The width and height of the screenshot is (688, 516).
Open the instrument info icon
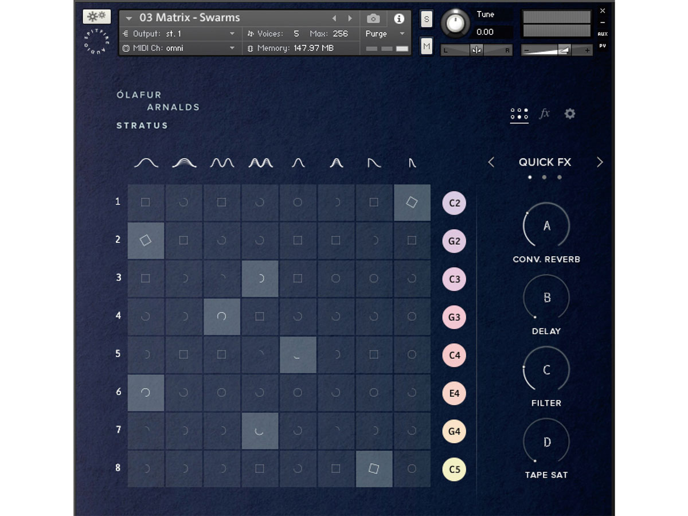tap(399, 19)
